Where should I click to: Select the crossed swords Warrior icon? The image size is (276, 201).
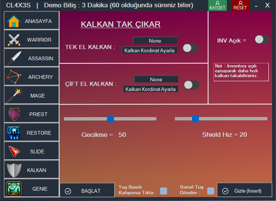pos(14,40)
